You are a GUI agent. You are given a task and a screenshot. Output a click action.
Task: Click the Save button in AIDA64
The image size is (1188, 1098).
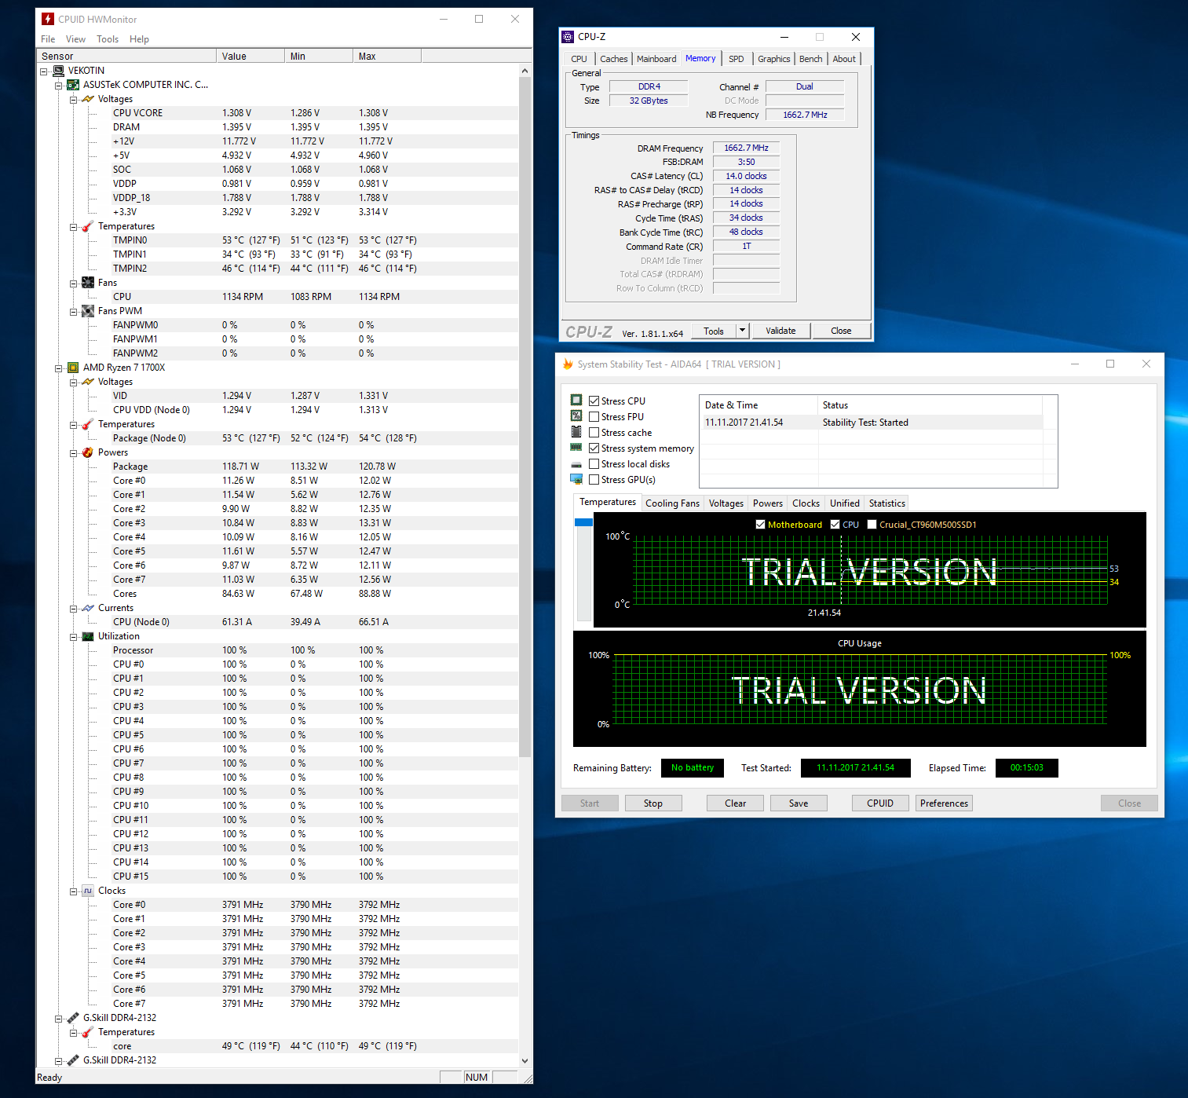pyautogui.click(x=799, y=803)
